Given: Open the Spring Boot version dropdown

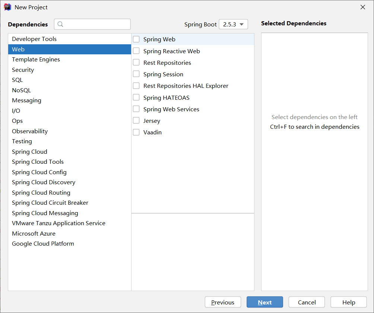Looking at the screenshot, I should click(233, 25).
